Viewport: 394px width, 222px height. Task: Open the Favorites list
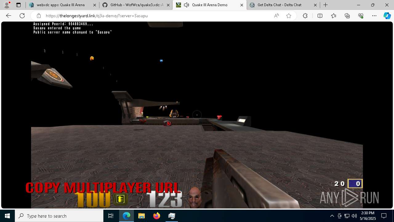pyautogui.click(x=334, y=16)
